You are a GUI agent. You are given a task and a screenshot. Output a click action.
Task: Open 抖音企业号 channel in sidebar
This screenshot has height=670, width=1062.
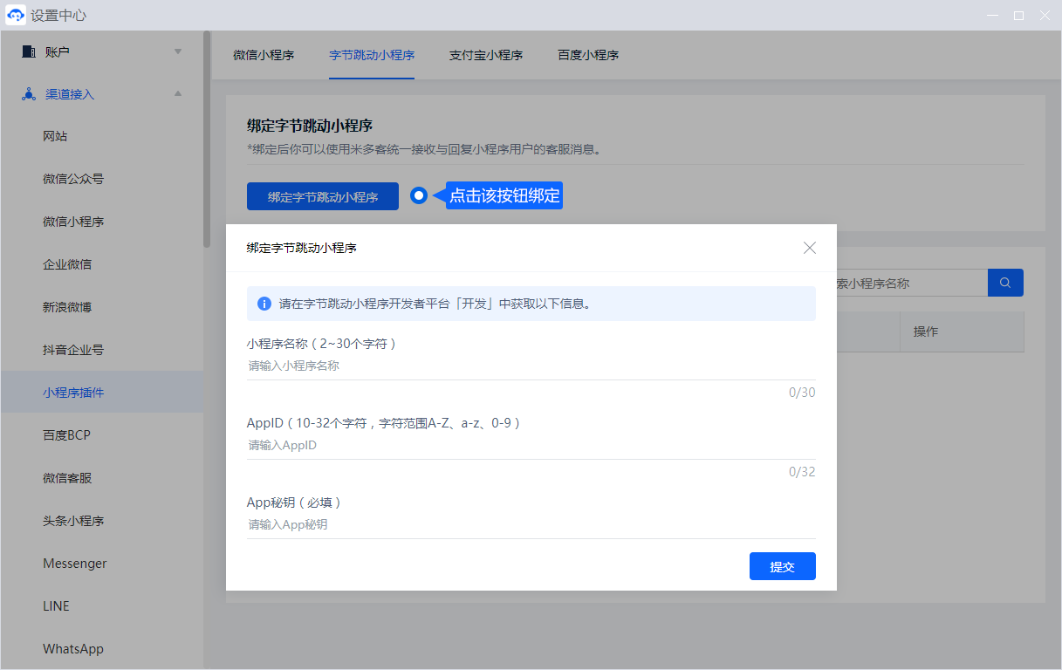(x=73, y=350)
